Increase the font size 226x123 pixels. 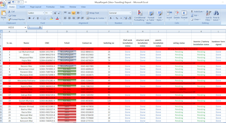(x=55, y=13)
